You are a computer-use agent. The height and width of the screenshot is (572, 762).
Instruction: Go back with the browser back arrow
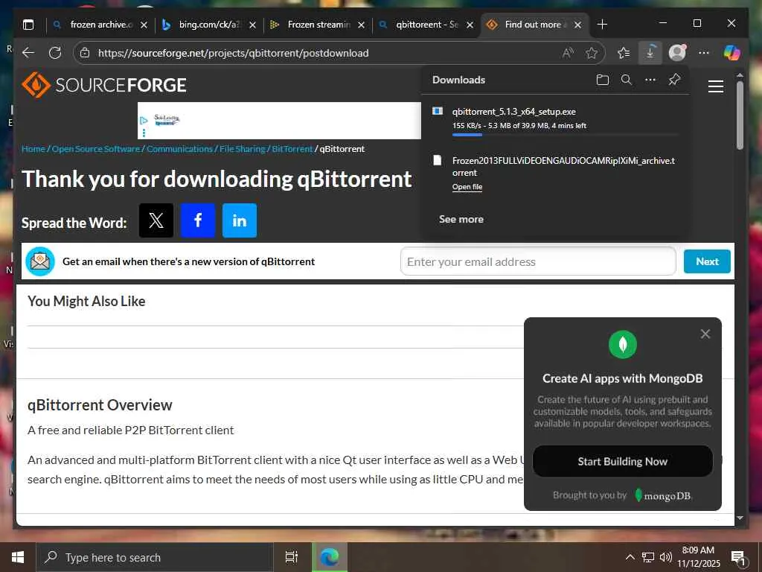tap(28, 53)
